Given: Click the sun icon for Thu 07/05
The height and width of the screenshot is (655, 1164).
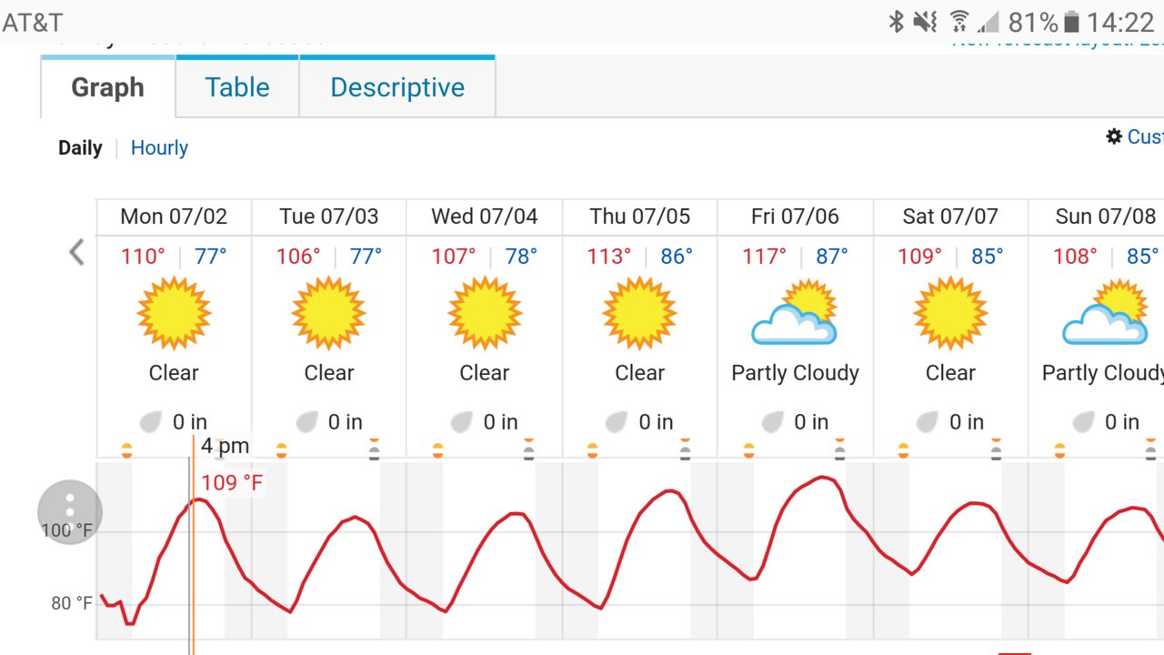Looking at the screenshot, I should point(639,314).
